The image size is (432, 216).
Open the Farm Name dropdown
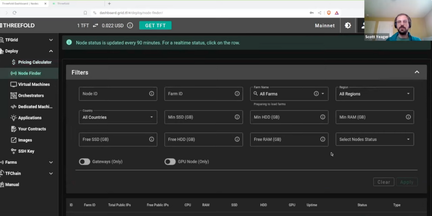point(323,94)
